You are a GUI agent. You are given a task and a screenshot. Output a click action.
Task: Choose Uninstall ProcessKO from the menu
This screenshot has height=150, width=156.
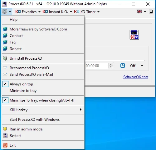[43, 58]
